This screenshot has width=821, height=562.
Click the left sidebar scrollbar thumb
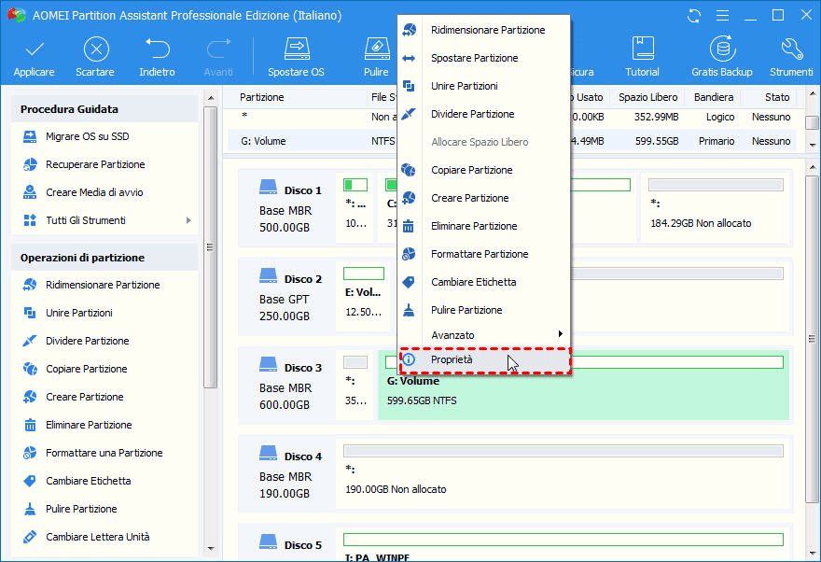pos(211,247)
